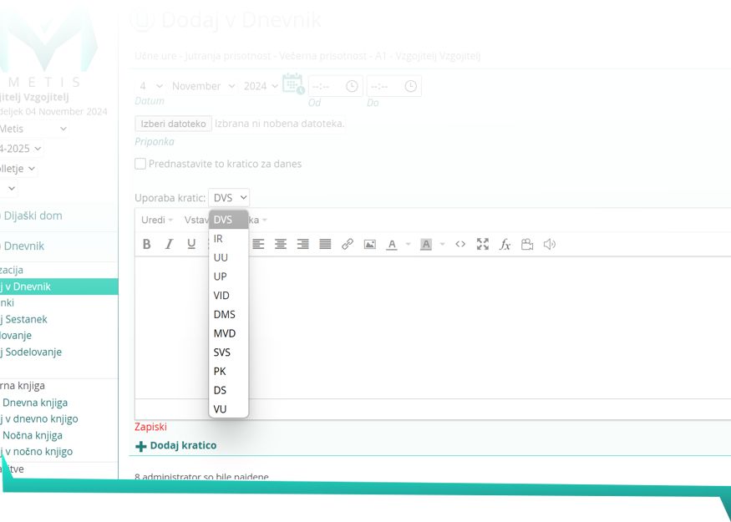
Task: Click the insert image icon
Action: pyautogui.click(x=369, y=245)
